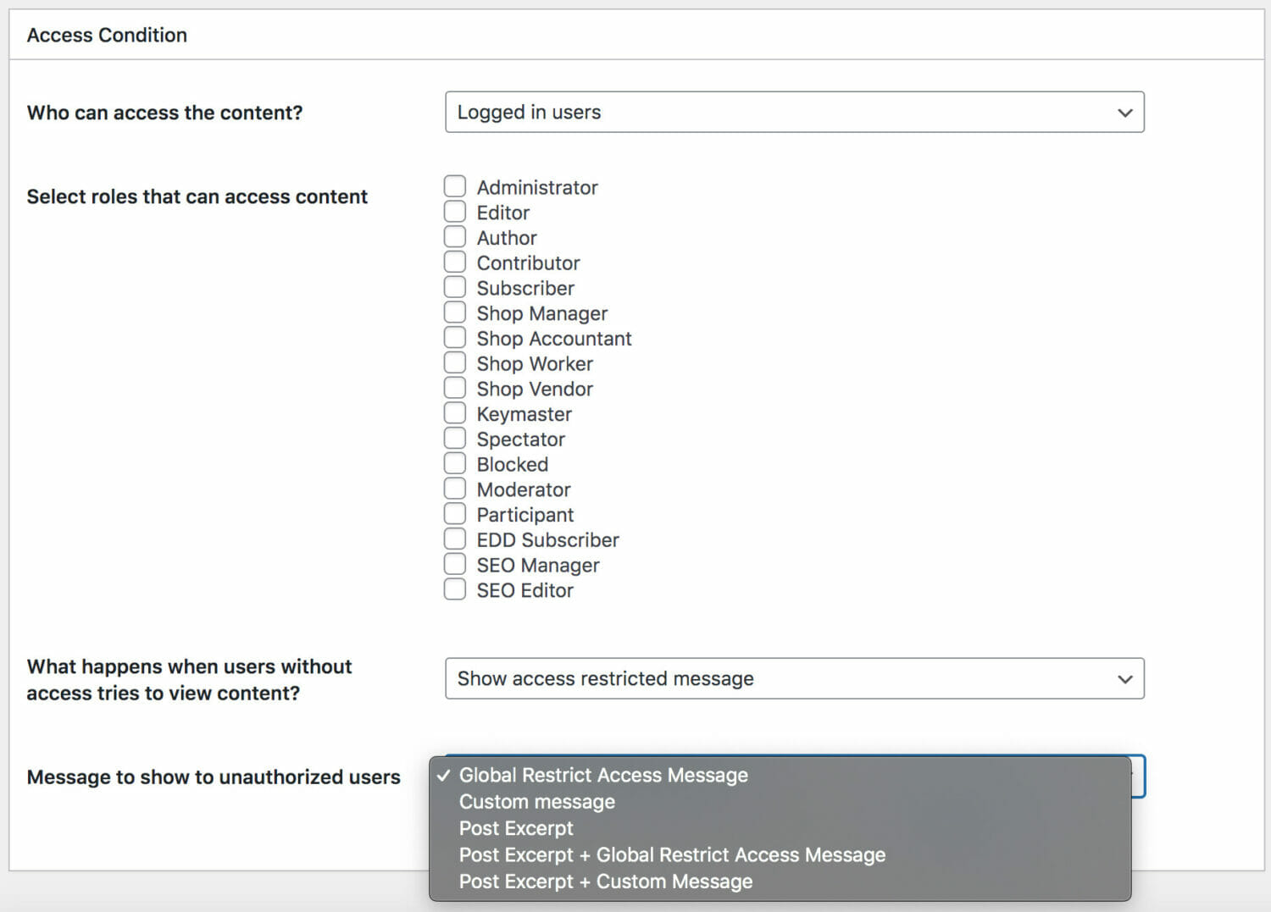Viewport: 1271px width, 912px height.
Task: Click the EDD Subscriber label text
Action: click(x=548, y=540)
